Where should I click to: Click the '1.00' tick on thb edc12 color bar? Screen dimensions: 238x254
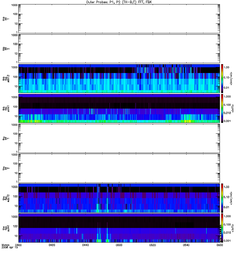pos(227,67)
